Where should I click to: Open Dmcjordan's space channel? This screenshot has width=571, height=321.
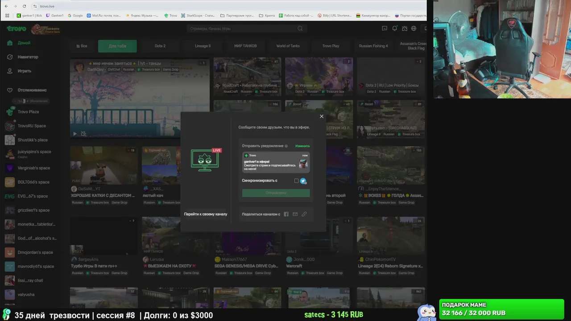point(35,252)
